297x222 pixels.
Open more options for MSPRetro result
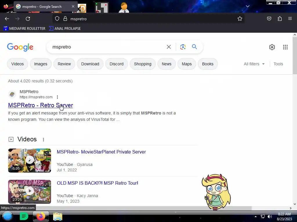coord(57,97)
